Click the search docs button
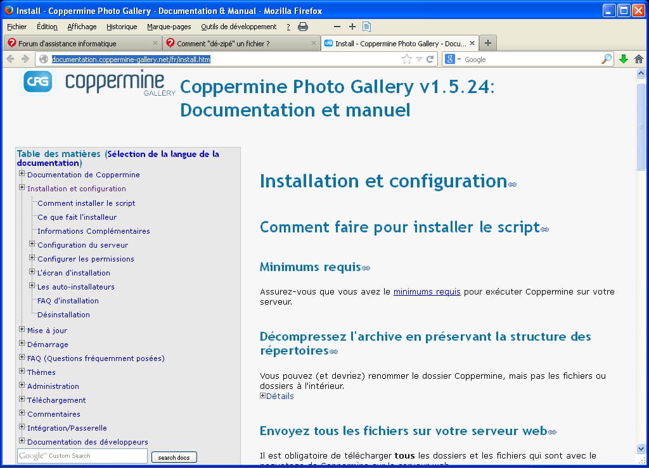Screen dimensions: 649x468 tap(174, 457)
